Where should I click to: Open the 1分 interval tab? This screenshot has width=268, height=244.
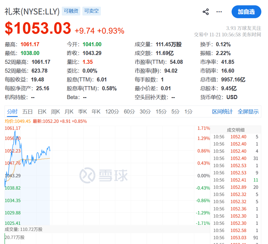[x=188, y=112]
